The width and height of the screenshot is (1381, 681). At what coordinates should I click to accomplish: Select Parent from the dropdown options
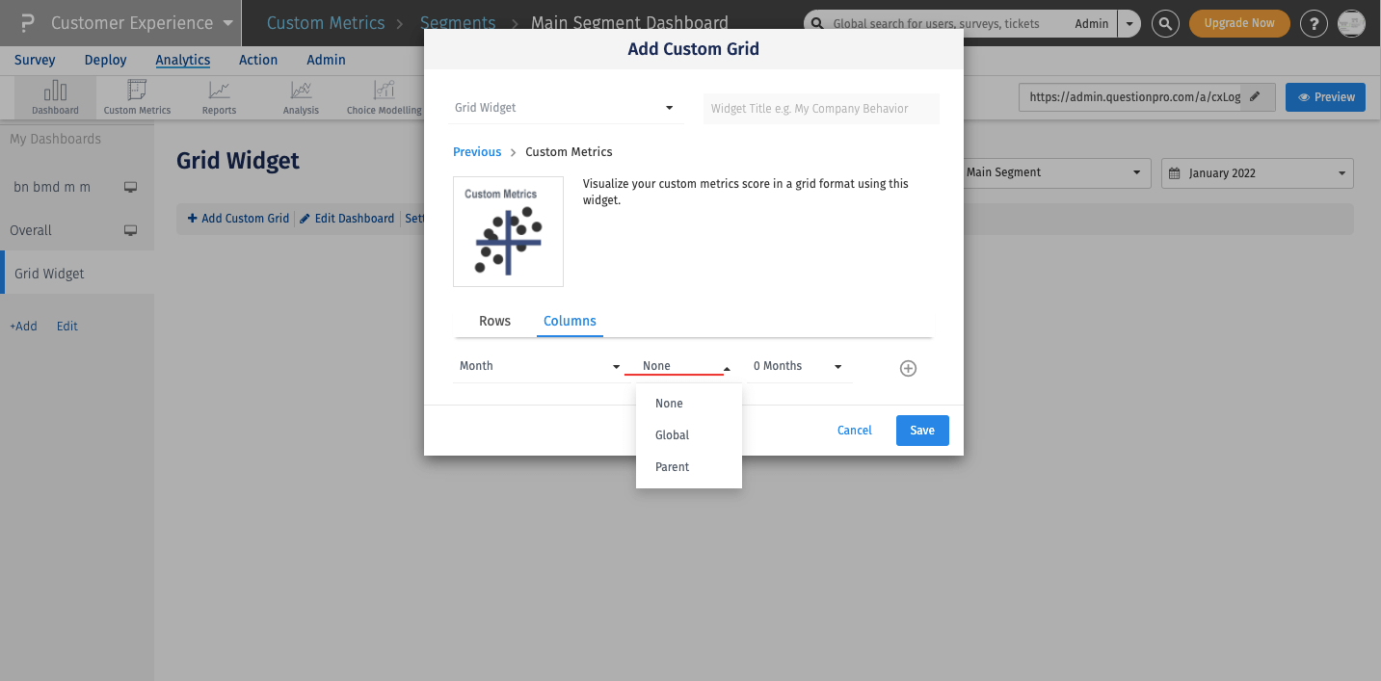[x=673, y=466]
